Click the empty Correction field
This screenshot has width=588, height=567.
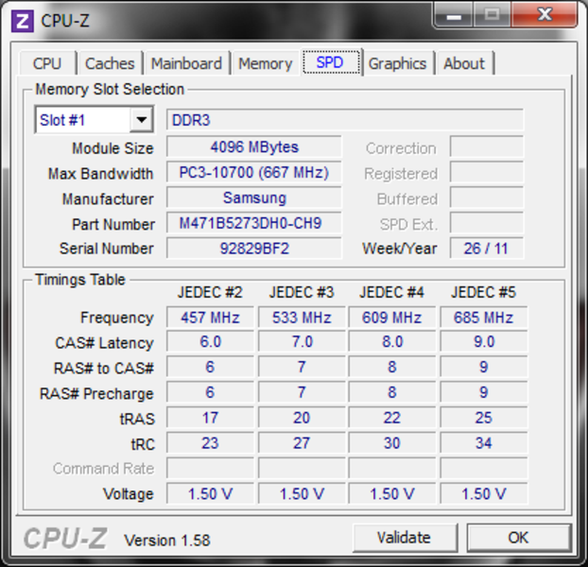click(x=486, y=146)
